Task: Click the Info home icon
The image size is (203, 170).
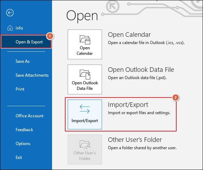Action: tap(10, 28)
